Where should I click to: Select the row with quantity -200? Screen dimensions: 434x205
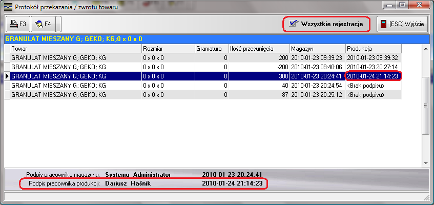click(75, 67)
